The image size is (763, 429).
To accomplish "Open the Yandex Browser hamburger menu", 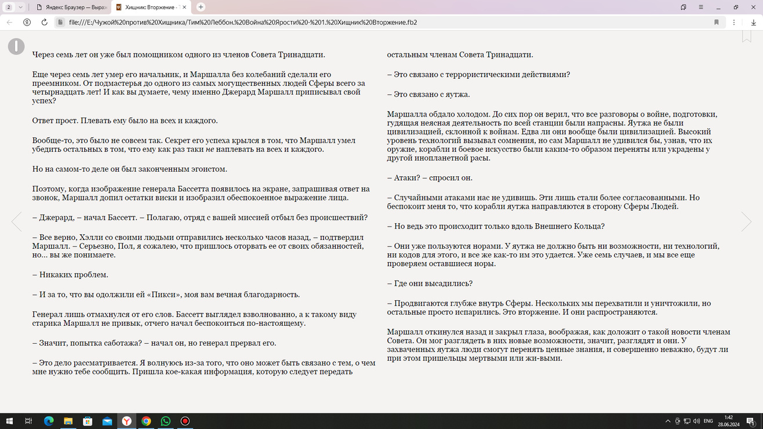I will tap(701, 7).
